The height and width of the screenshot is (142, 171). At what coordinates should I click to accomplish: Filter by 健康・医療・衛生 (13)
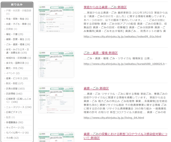pyautogui.click(x=18, y=39)
